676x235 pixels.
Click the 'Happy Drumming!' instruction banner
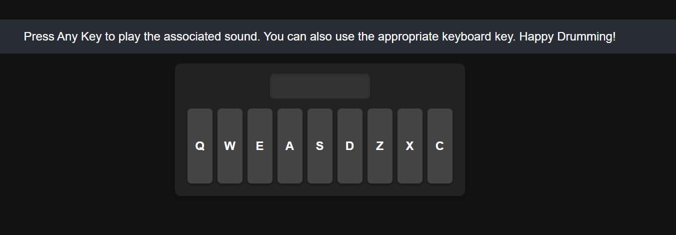(x=319, y=37)
